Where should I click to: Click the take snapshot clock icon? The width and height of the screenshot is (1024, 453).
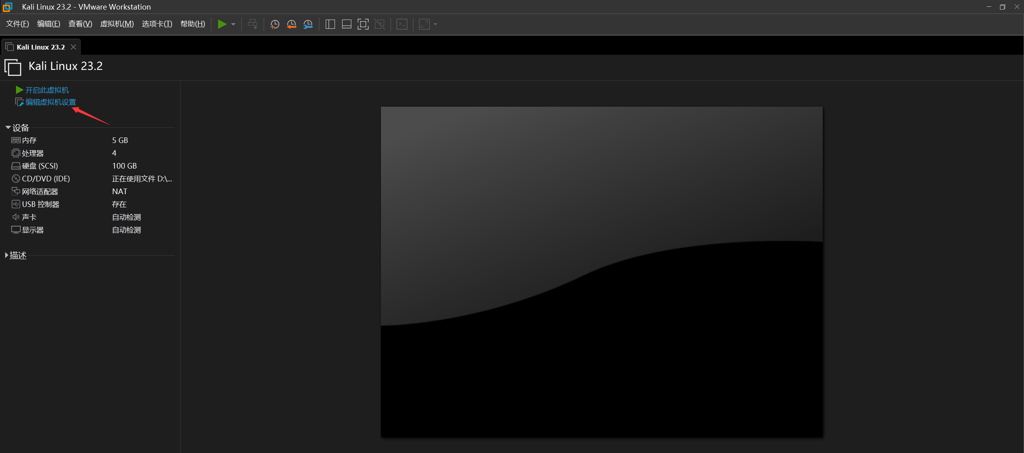[275, 24]
